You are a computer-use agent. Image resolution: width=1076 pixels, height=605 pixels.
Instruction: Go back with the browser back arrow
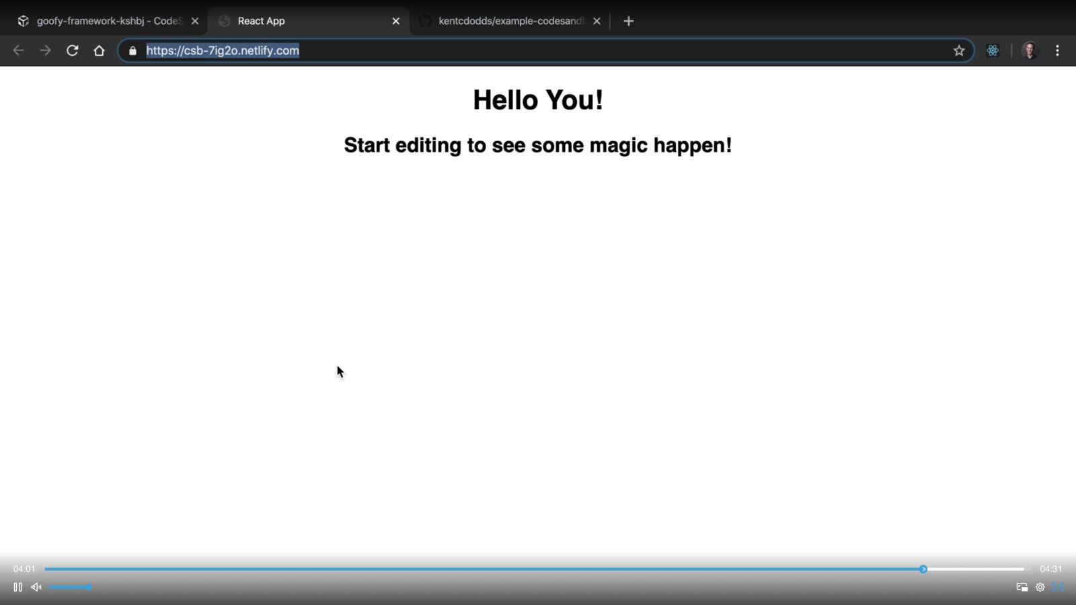point(18,50)
